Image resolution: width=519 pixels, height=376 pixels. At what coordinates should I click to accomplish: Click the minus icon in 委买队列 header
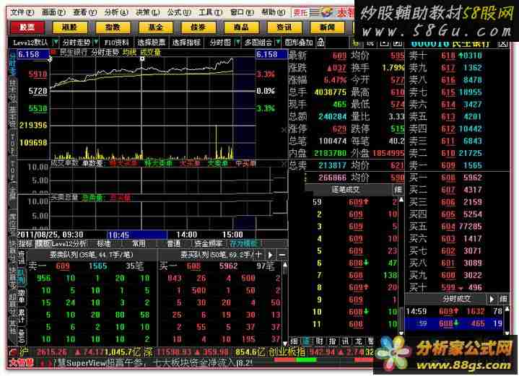tap(282, 255)
